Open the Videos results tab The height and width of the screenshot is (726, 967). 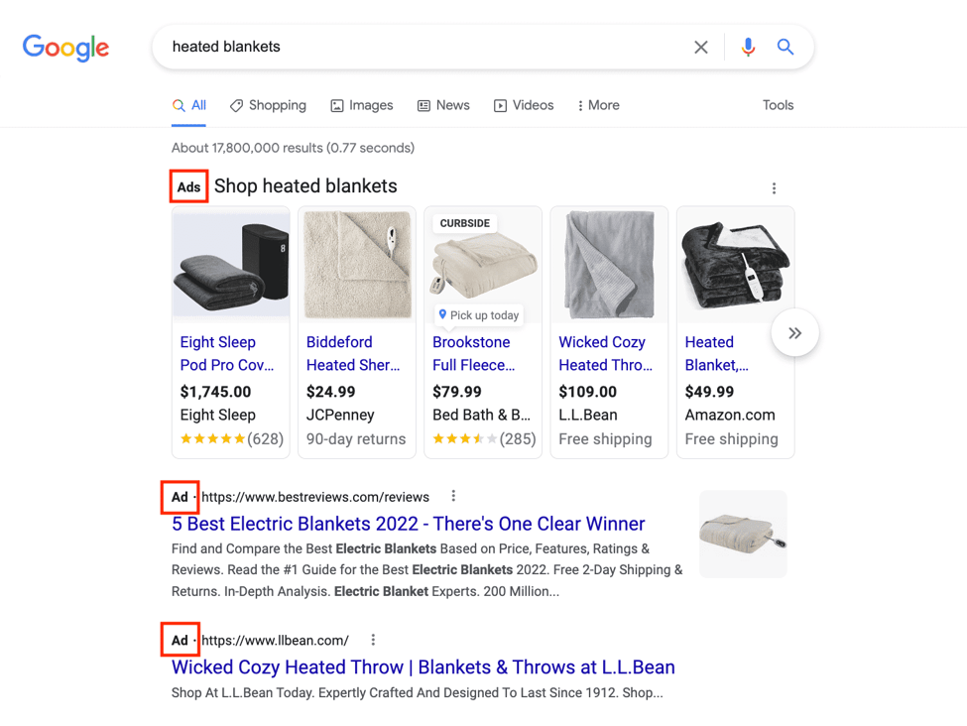tap(524, 105)
